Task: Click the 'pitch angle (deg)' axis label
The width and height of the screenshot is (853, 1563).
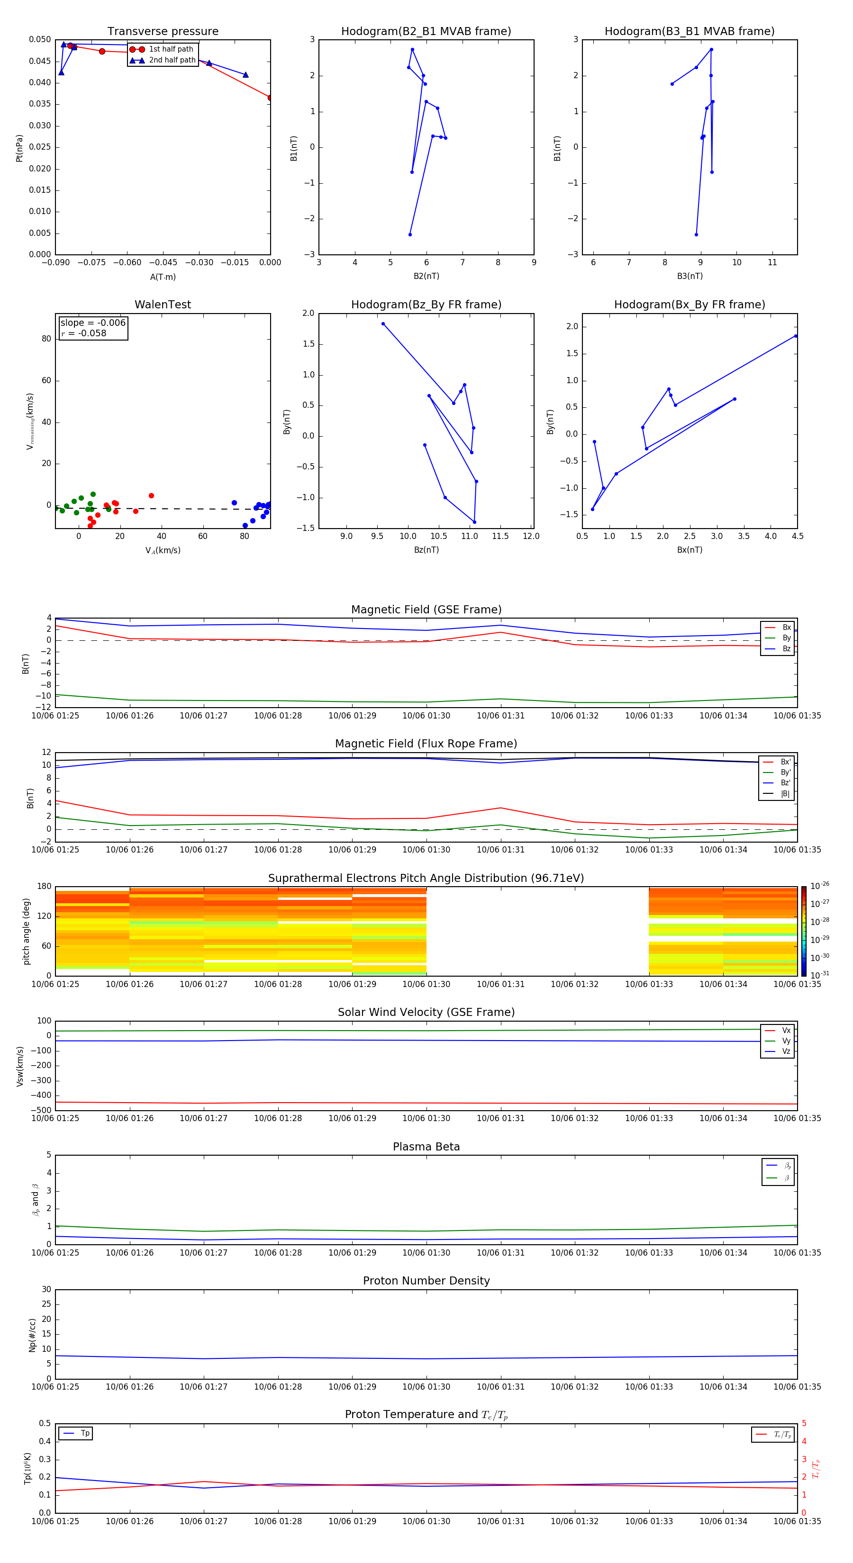Action: pos(27,931)
